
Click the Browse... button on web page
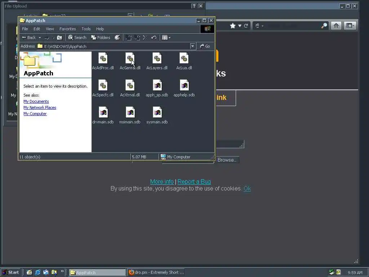pyautogui.click(x=227, y=160)
